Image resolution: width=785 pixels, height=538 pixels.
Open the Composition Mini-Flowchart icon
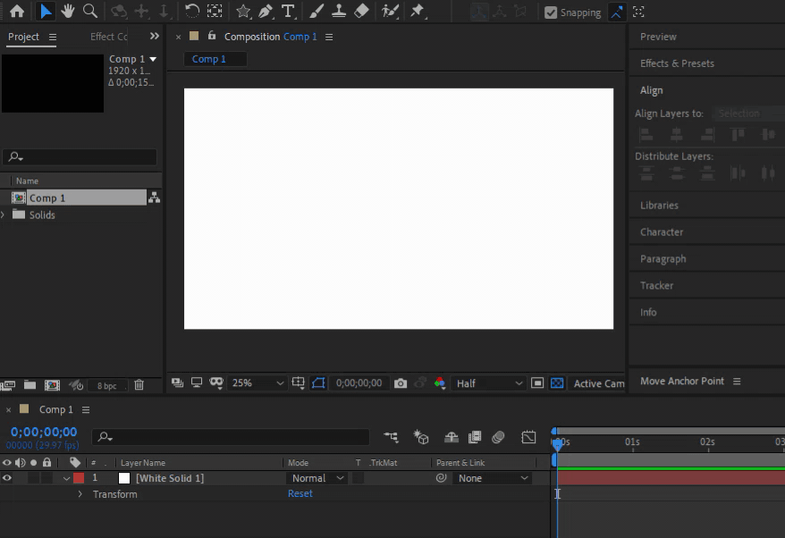pos(391,437)
